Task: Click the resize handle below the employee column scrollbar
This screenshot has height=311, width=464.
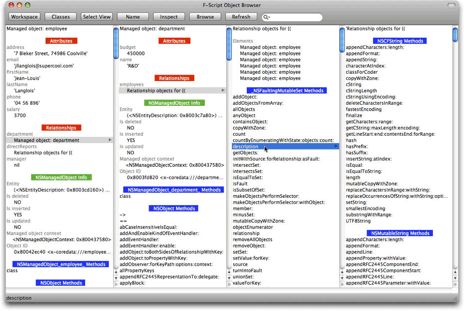Action: 116,284
